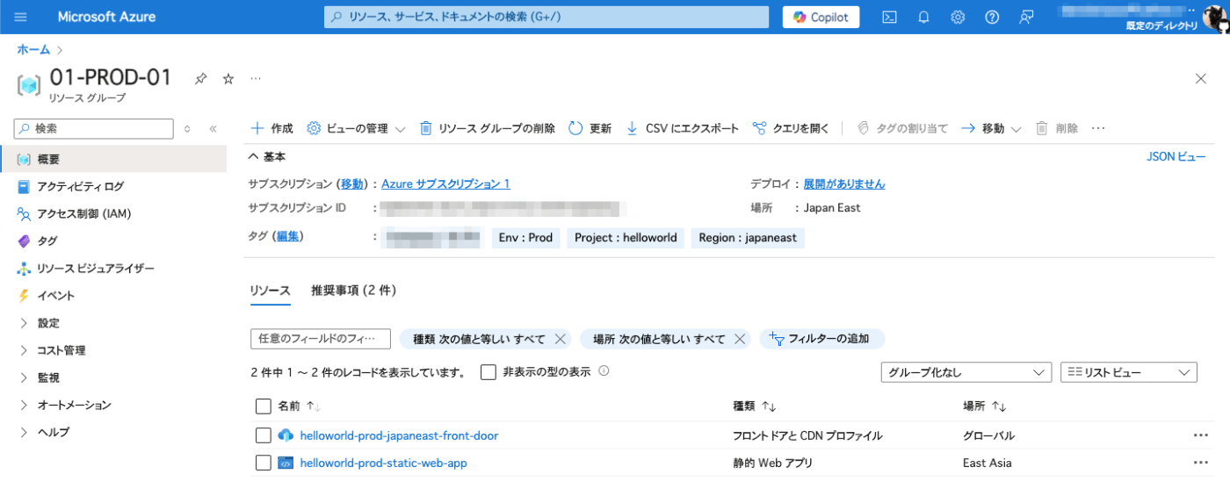Click 削除 trash toolbar item
The width and height of the screenshot is (1230, 496).
click(x=1057, y=128)
